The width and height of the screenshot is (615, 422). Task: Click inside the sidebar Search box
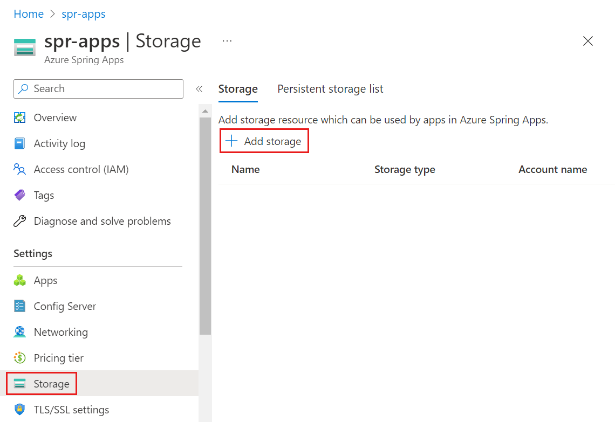point(97,88)
